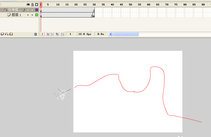The image size is (211, 137).
Task: Click frame 45 on the timeline ruler
Action: click(121, 4)
